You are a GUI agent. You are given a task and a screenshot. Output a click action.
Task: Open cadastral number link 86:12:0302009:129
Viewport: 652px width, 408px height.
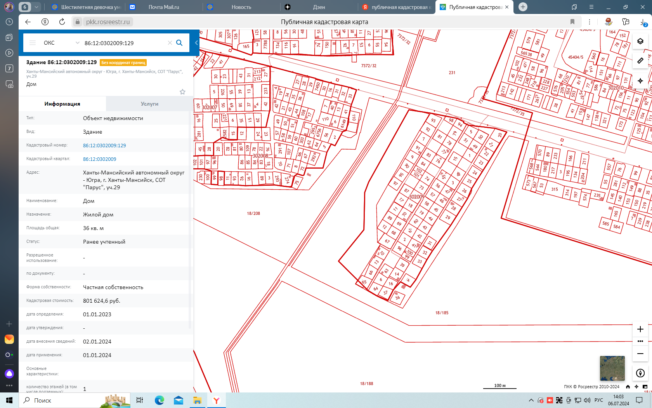(104, 145)
